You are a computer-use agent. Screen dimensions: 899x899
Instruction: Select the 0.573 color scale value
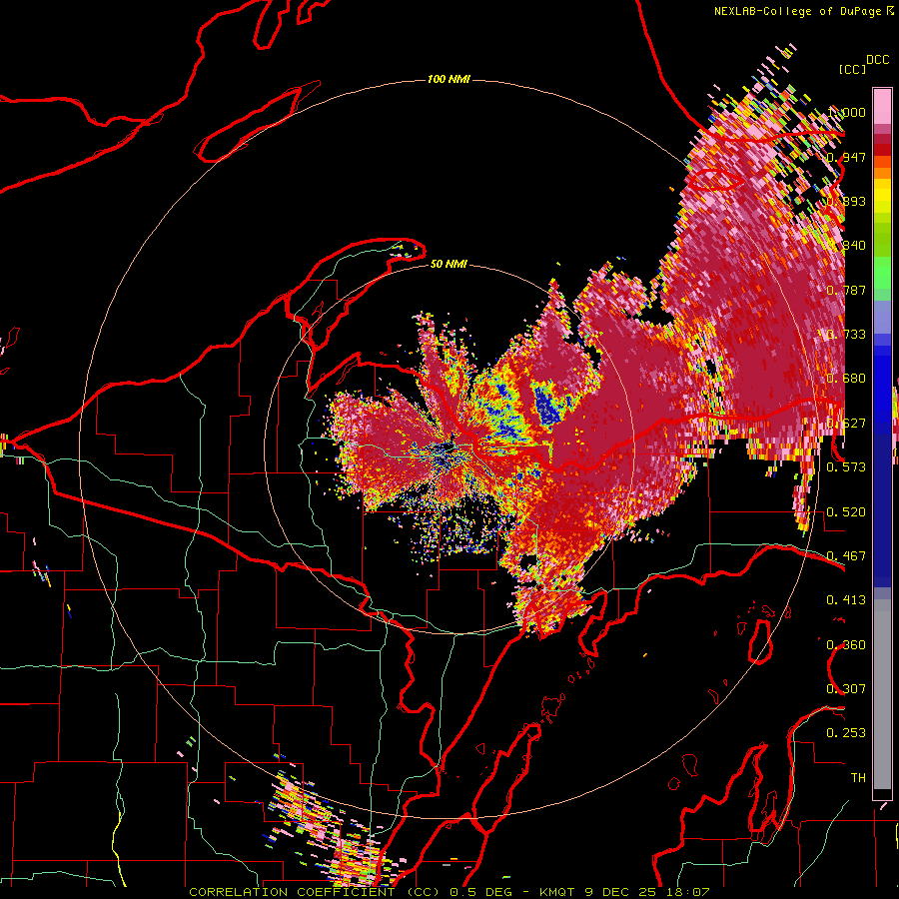click(846, 467)
